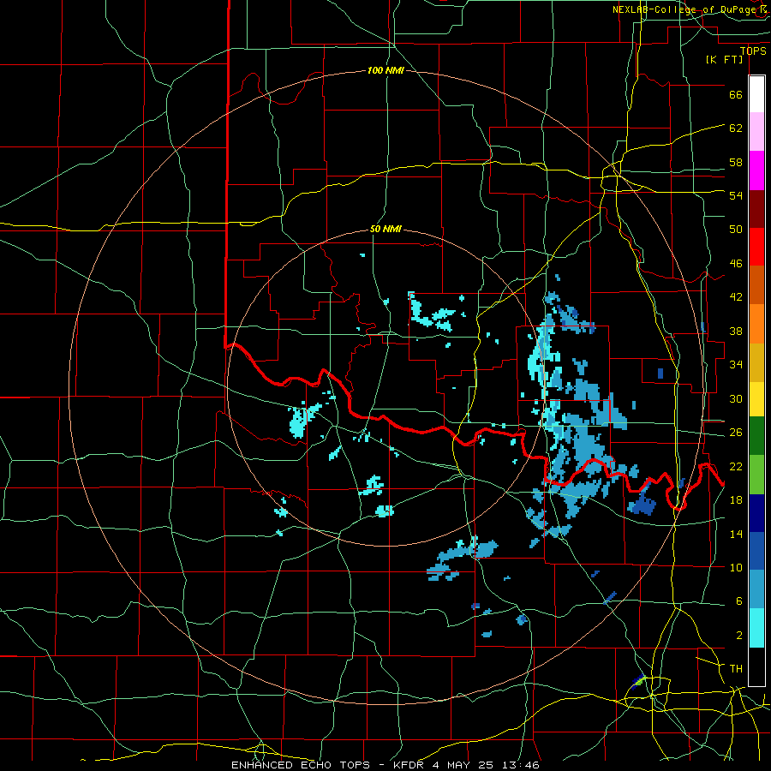Click the 38 value on the scale
Screen dimensions: 771x771
(x=736, y=332)
